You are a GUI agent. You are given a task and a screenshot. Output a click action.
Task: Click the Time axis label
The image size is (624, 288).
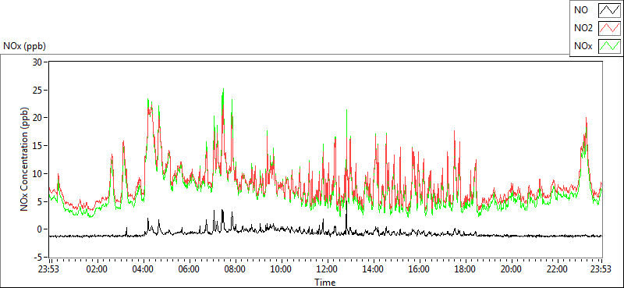click(x=325, y=283)
